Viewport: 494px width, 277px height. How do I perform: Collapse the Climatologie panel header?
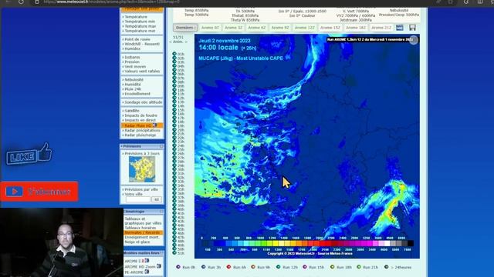pyautogui.click(x=144, y=212)
